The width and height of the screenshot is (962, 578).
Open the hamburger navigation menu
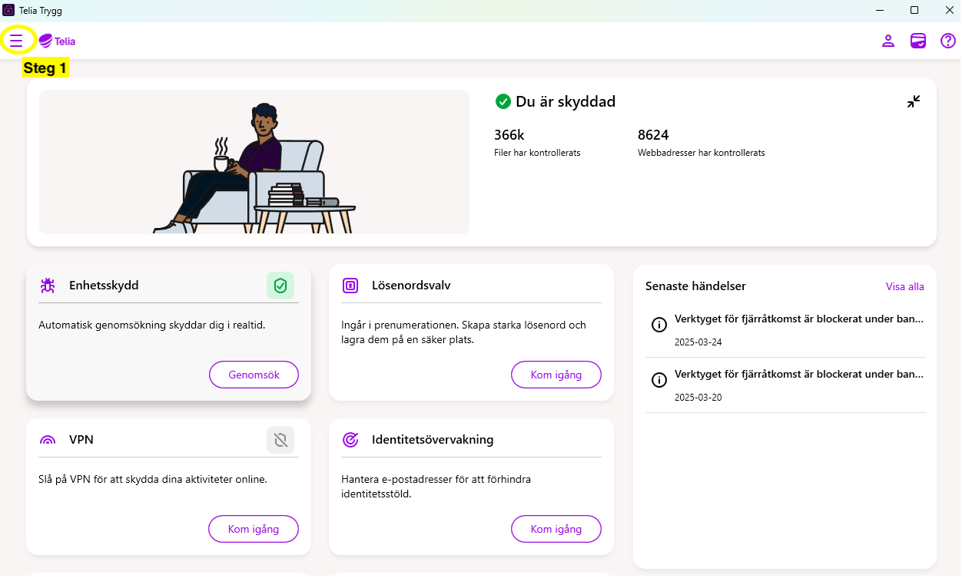click(x=16, y=41)
